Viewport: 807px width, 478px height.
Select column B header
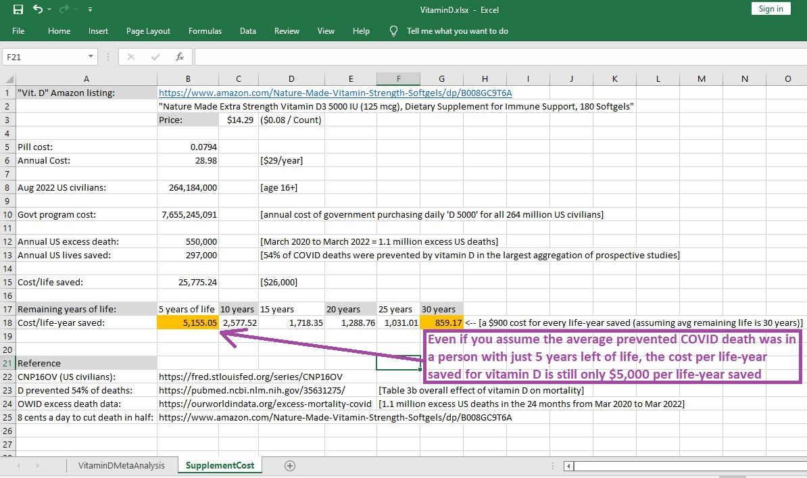click(x=188, y=79)
